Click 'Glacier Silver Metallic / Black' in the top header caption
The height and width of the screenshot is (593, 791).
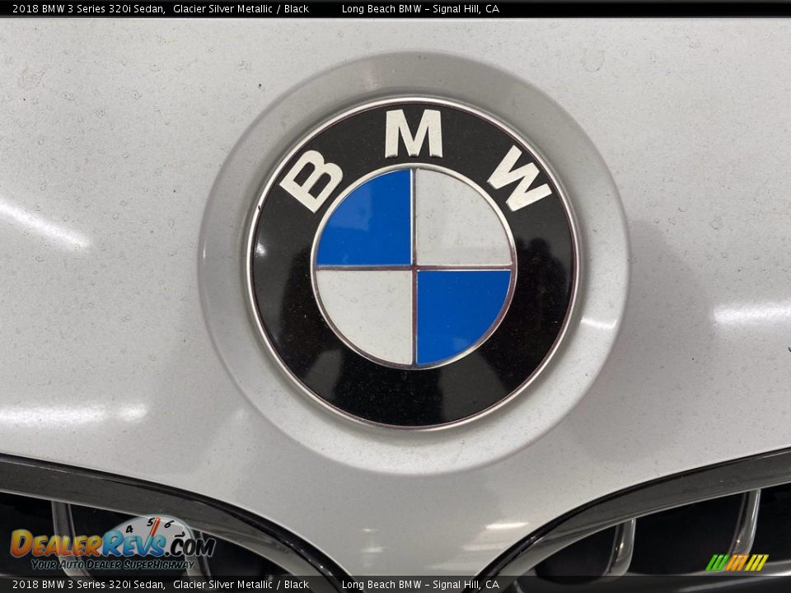click(x=241, y=8)
